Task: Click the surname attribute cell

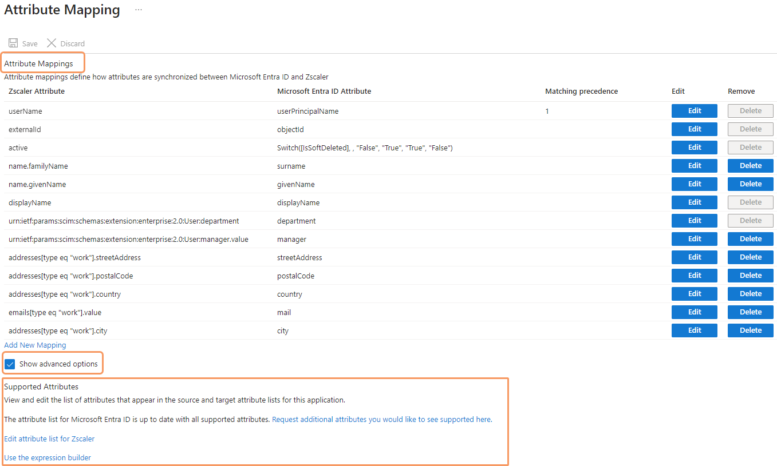Action: tap(291, 166)
